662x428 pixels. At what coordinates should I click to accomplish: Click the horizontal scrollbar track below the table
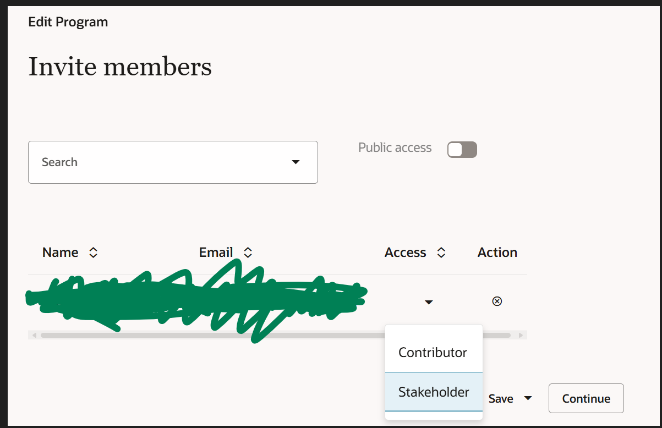pyautogui.click(x=275, y=334)
